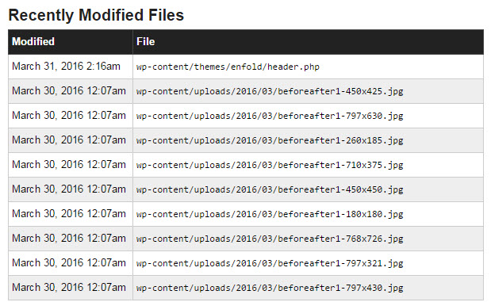Click the beforeafter1-797x321.jpg file entry
Image resolution: width=491 pixels, height=302 pixels.
[270, 263]
